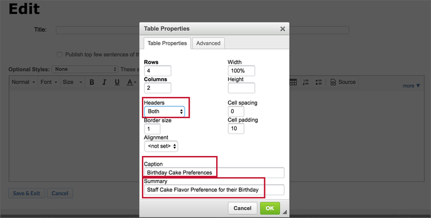This screenshot has width=431, height=218.
Task: Insert a numbered list
Action: pyautogui.click(x=305, y=82)
